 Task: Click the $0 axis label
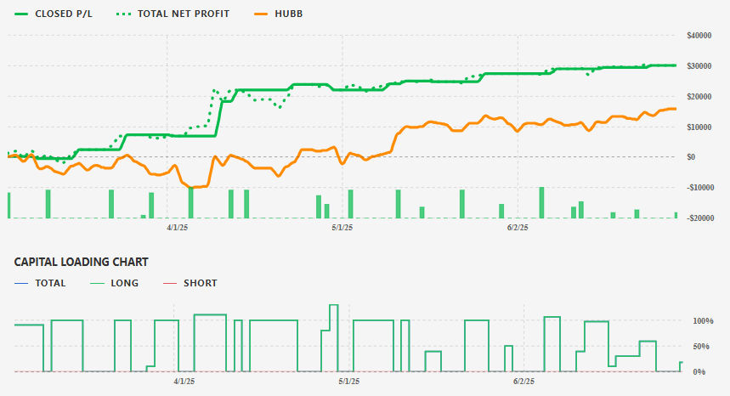tap(691, 157)
